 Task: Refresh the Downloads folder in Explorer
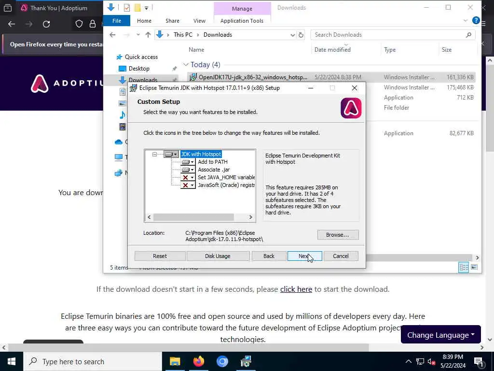(301, 35)
